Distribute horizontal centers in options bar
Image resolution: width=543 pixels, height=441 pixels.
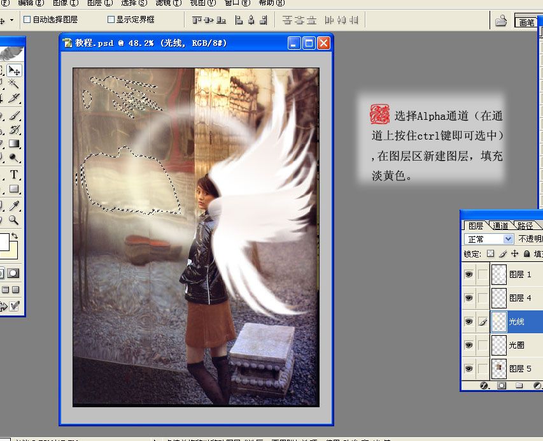click(x=341, y=20)
